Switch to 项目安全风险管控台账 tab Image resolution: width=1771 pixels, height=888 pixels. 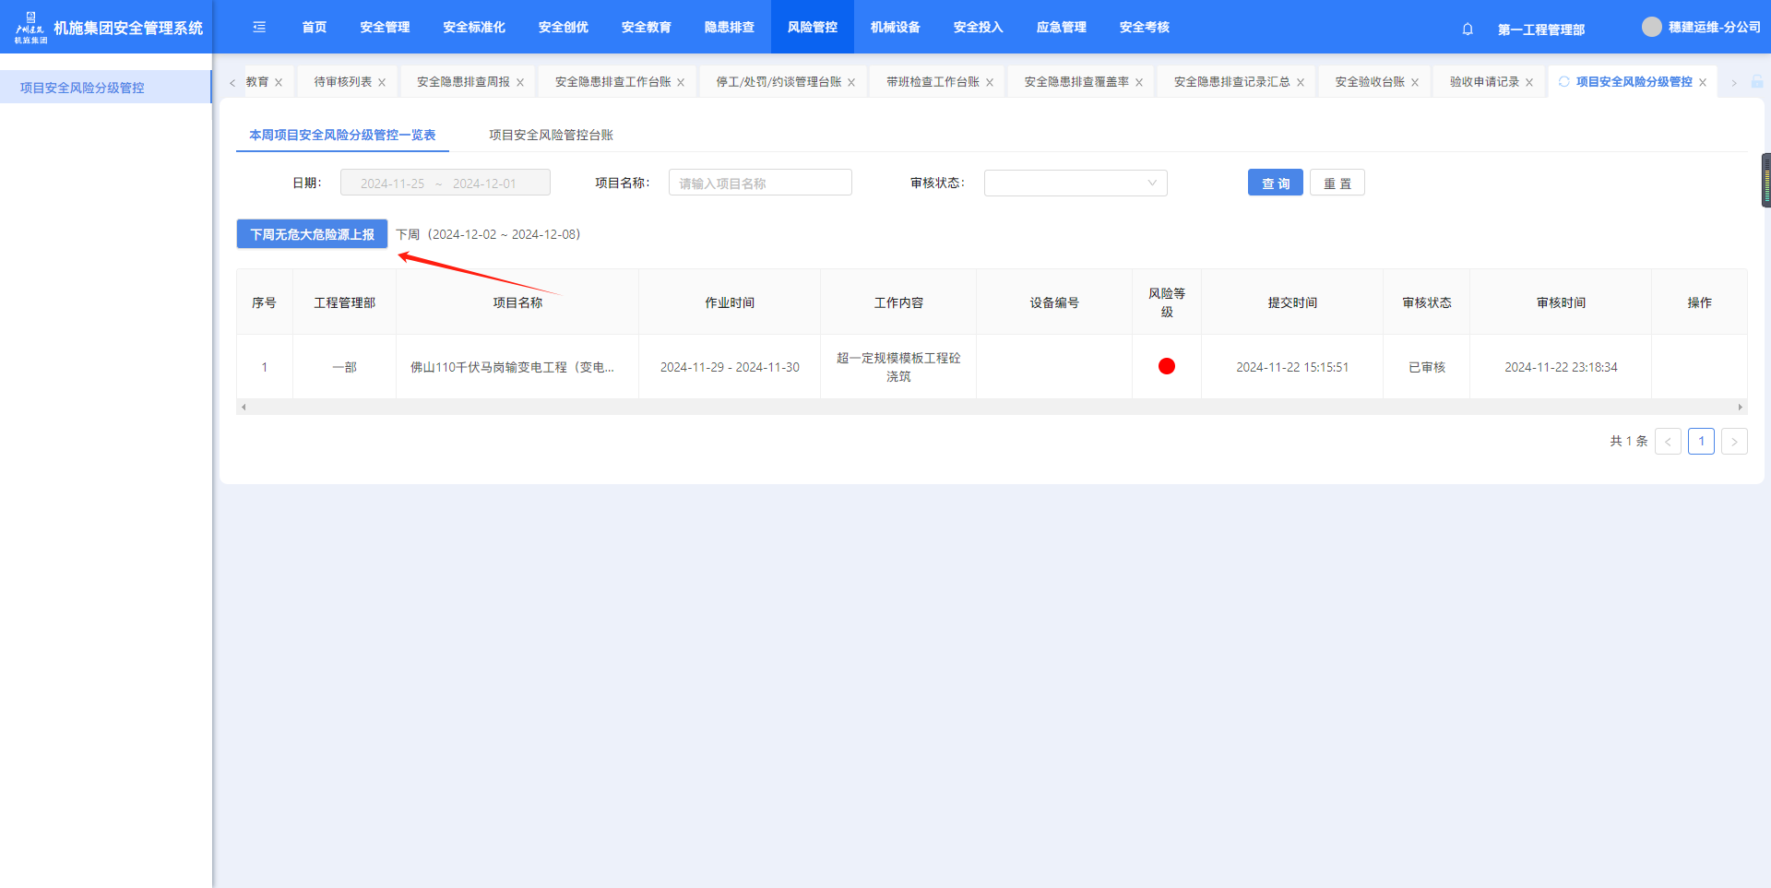pos(551,136)
